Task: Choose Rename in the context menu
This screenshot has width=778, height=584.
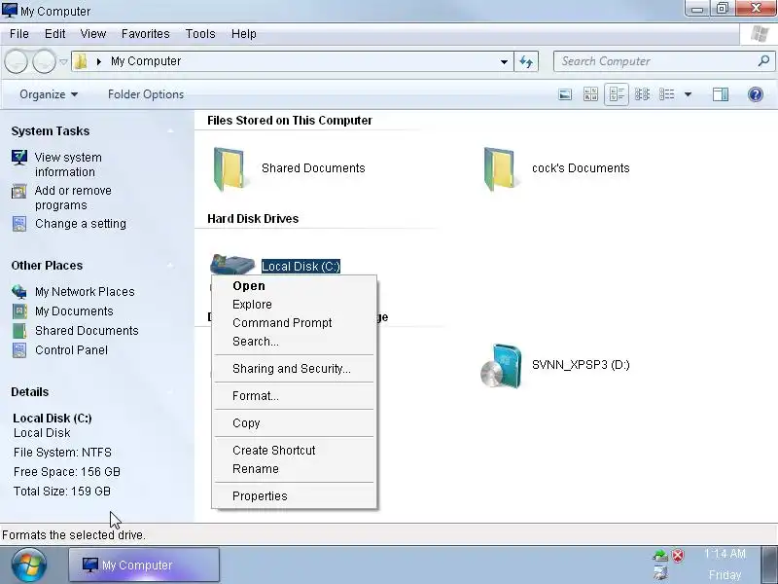Action: (x=295, y=469)
